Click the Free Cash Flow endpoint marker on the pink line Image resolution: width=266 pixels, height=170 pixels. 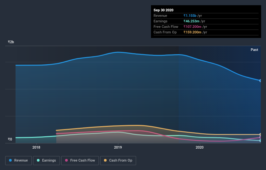click(x=260, y=137)
